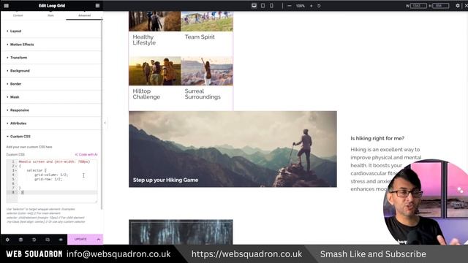Click the preview width W input field
The width and height of the screenshot is (468, 263).
[418, 6]
